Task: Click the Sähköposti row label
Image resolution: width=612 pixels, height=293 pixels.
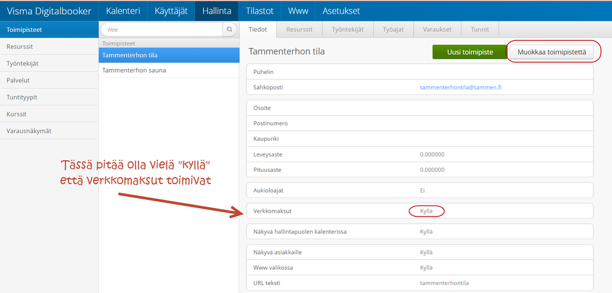Action: click(x=268, y=87)
